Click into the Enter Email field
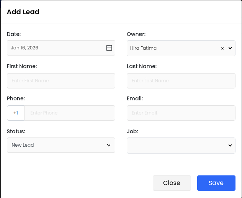This screenshot has width=242, height=198. pos(181,113)
